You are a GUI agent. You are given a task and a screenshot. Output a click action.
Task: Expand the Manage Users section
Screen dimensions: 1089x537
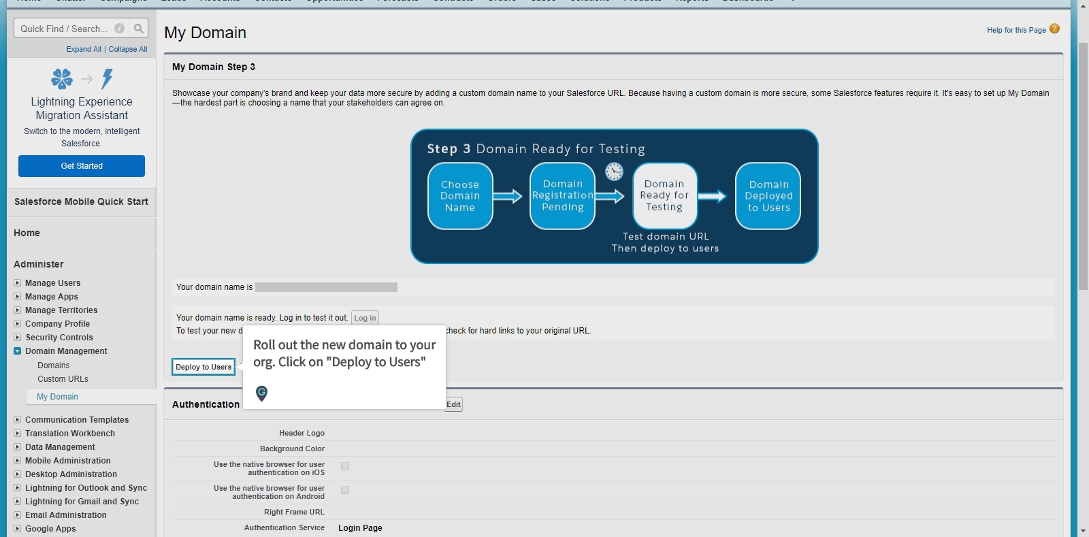click(x=18, y=282)
